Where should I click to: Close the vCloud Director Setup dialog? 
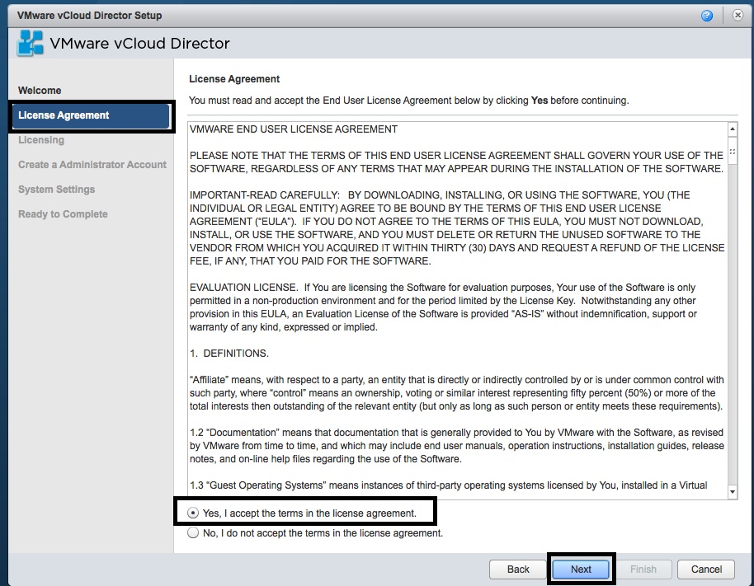(736, 16)
